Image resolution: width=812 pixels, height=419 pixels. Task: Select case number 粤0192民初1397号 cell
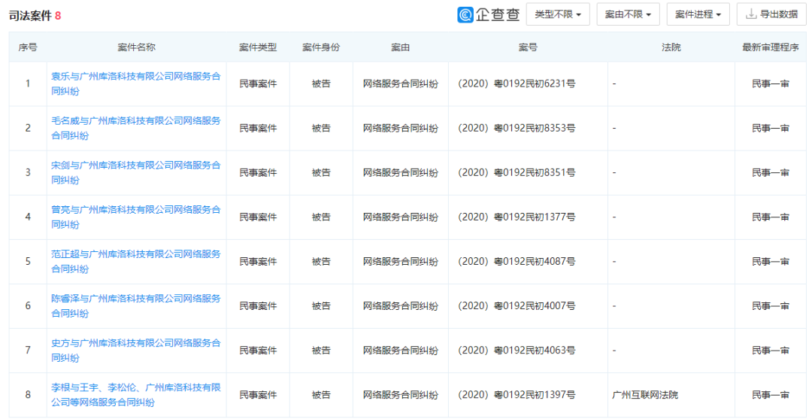pos(517,395)
